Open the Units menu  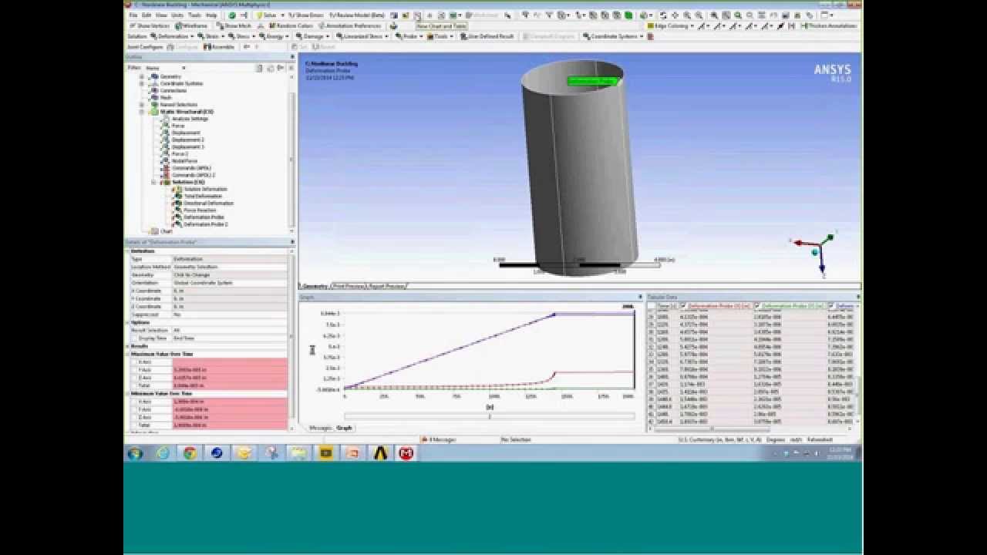point(177,15)
